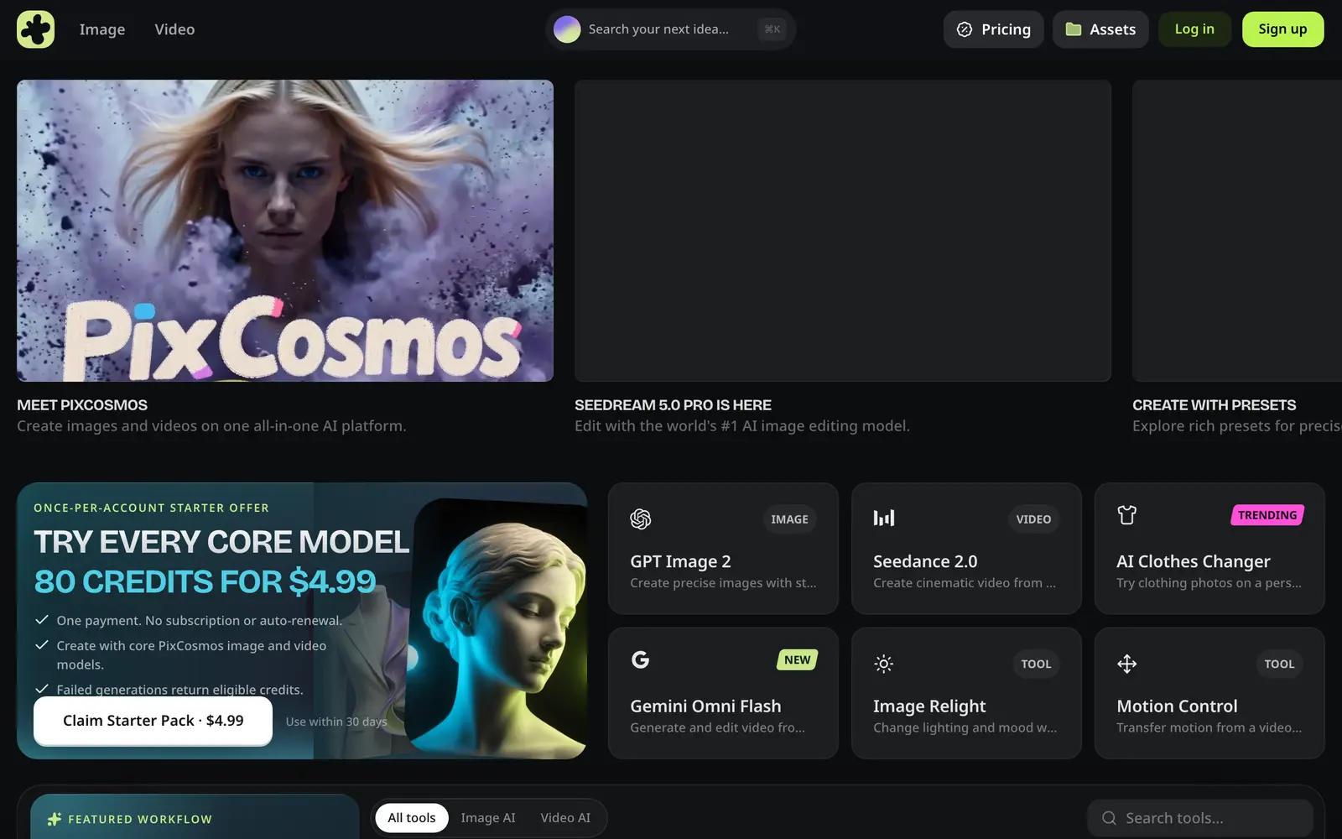Open the GPT Image 2 tool card
This screenshot has height=839, width=1342.
tap(723, 549)
